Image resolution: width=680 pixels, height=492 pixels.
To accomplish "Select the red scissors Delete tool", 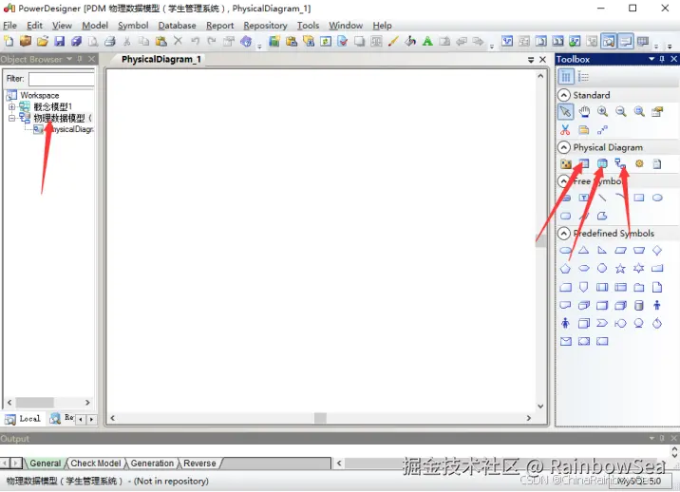I will click(x=565, y=130).
